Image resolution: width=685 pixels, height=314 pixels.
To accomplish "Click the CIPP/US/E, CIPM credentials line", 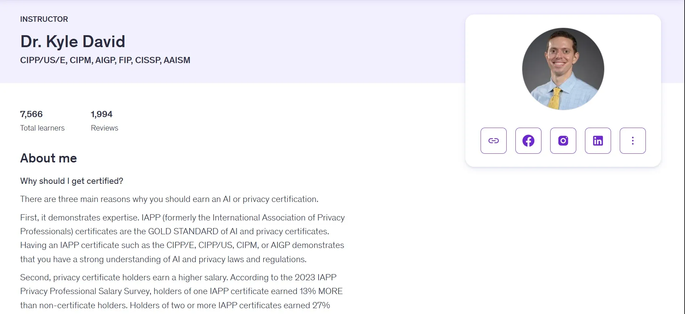I will click(x=105, y=60).
